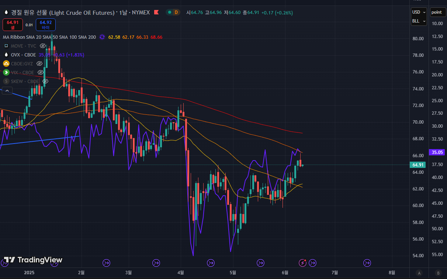Viewport: 447px width, 279px height.
Task: Toggle visibility of SKEW · CBOE
Action: point(45,81)
